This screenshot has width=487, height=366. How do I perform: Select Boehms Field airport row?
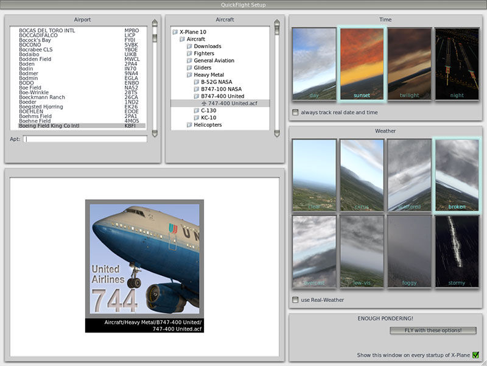click(x=82, y=116)
